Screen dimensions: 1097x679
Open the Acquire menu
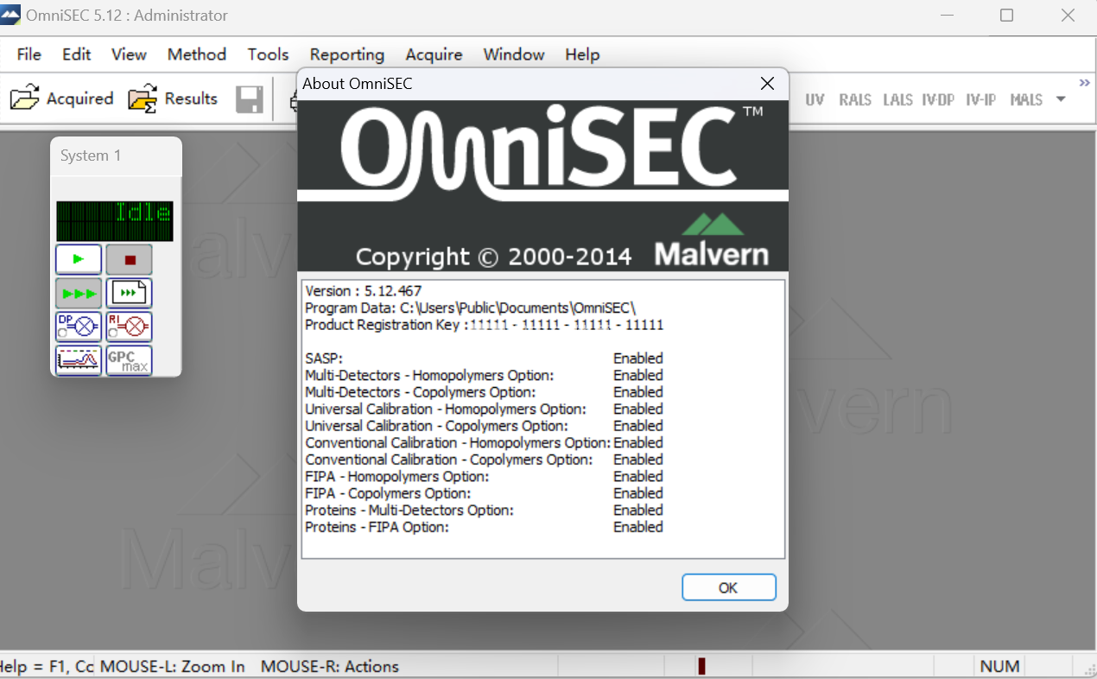pos(434,54)
